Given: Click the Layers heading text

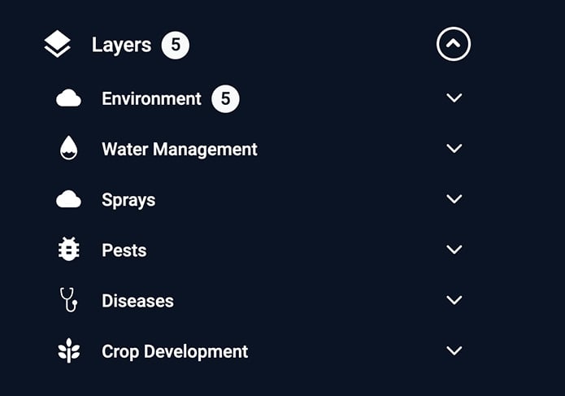Looking at the screenshot, I should click(121, 46).
